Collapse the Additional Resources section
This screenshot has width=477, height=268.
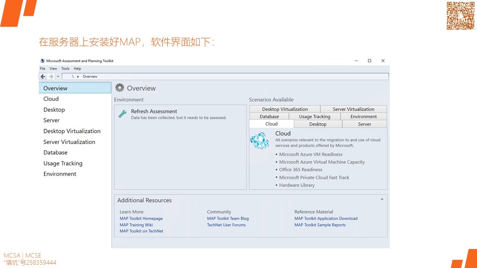click(382, 200)
